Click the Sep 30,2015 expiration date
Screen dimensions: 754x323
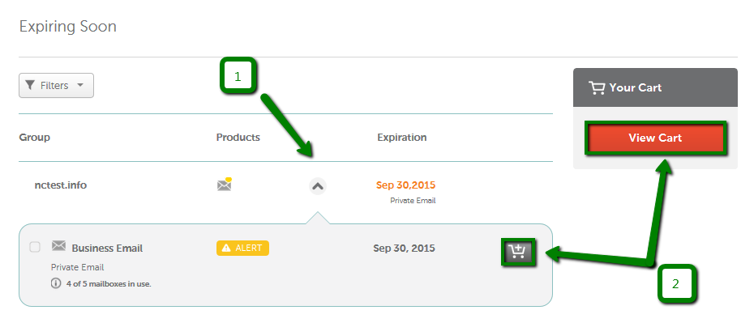point(405,185)
